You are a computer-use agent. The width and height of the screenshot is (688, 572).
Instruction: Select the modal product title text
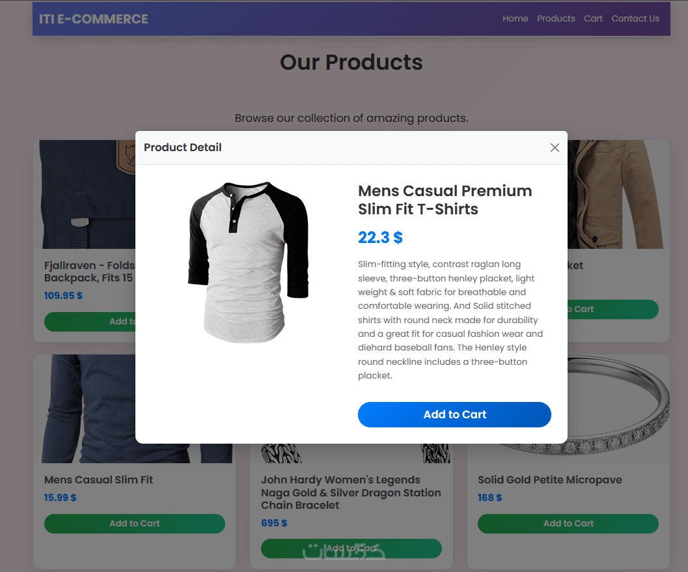pos(445,200)
